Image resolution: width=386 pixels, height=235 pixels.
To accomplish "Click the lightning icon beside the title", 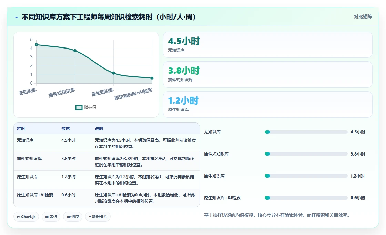I will tap(17, 17).
